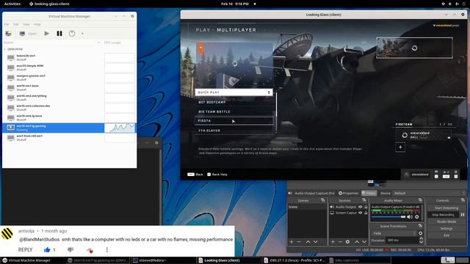Select the Fiesta playlist
Viewport: 470px width, 264px height.
234,120
